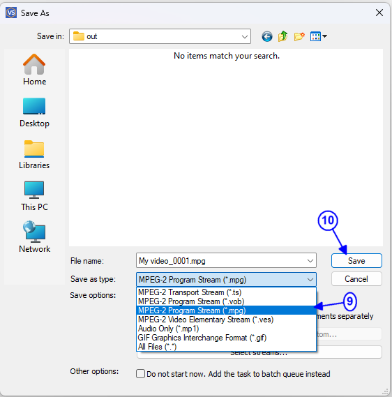Click the Home icon in places bar
This screenshot has height=397, width=392.
coord(34,65)
